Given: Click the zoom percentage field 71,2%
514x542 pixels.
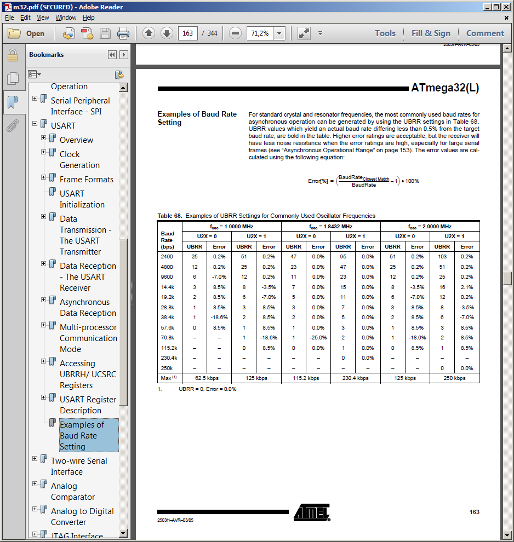Looking at the screenshot, I should (260, 33).
